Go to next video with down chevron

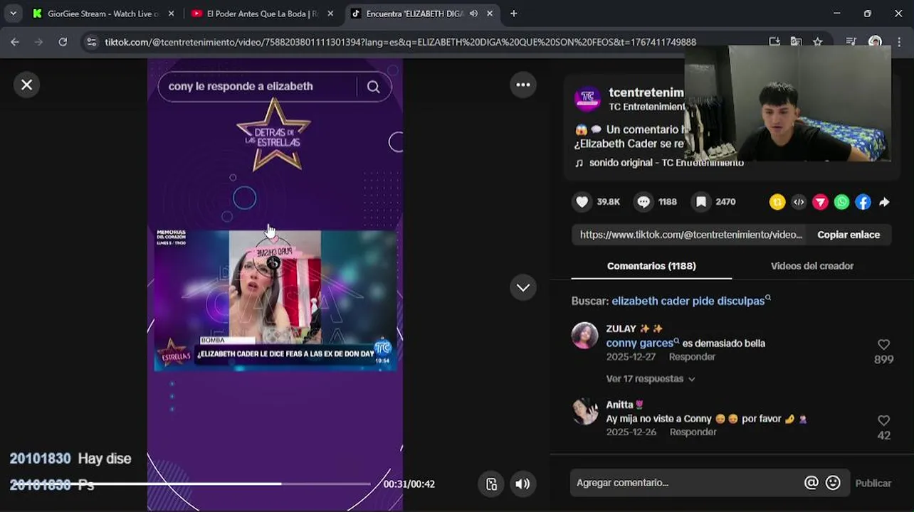click(523, 287)
